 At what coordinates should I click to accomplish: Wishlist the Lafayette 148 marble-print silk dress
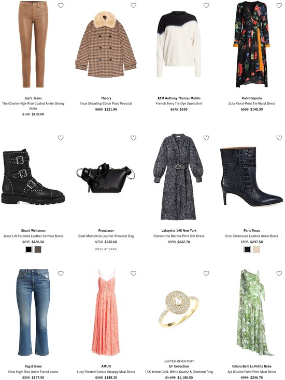206,138
